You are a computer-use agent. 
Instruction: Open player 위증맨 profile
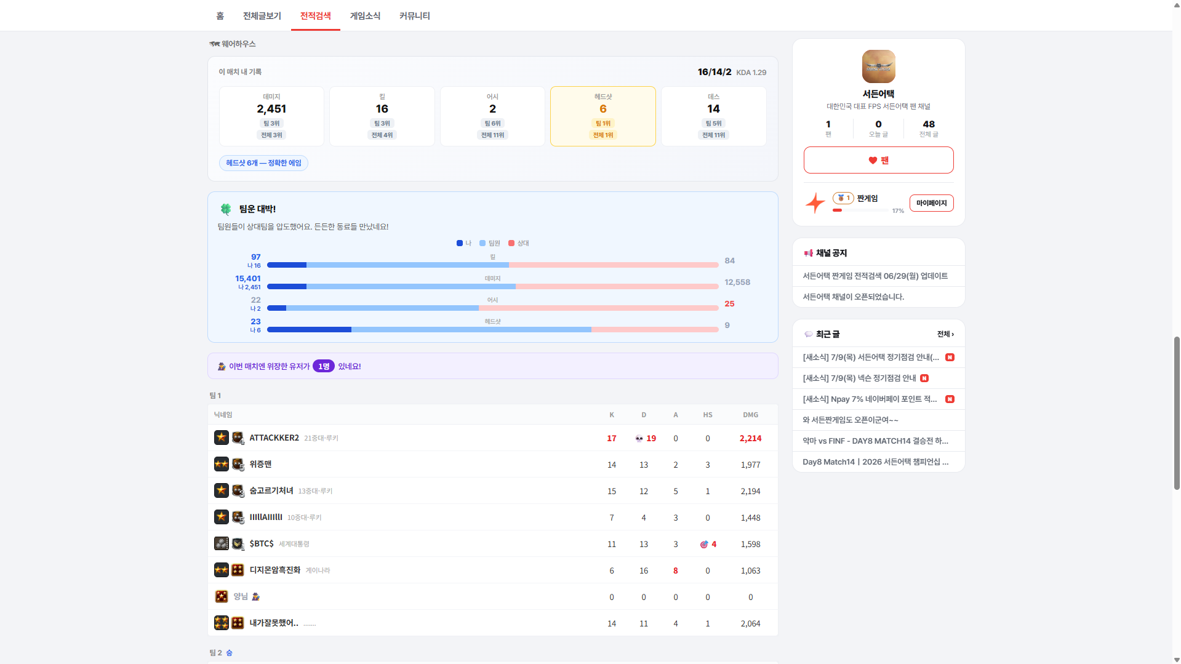(260, 465)
